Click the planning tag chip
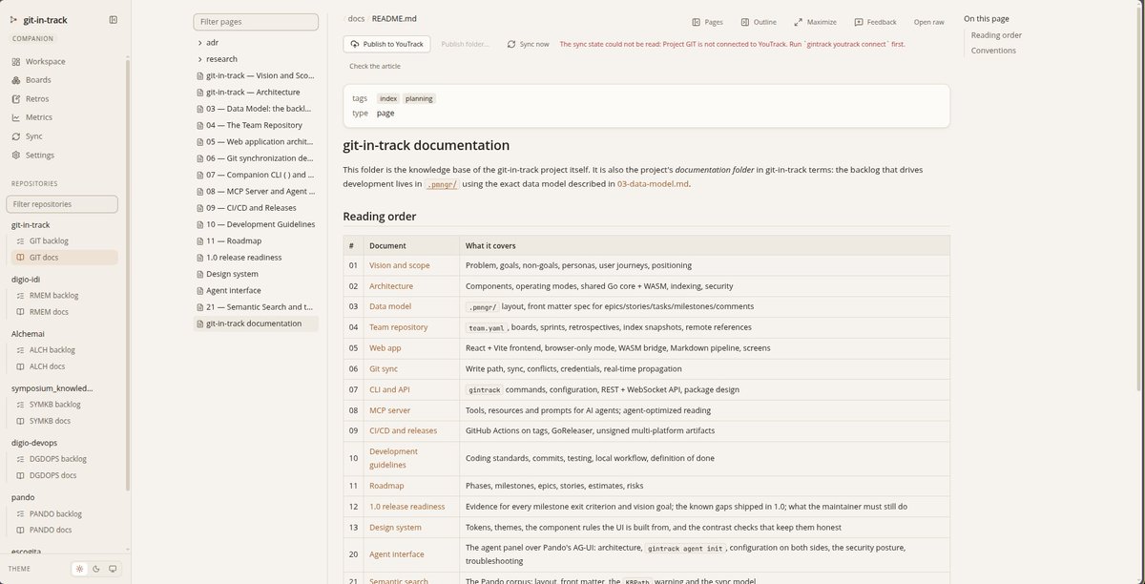The height and width of the screenshot is (584, 1145). click(x=419, y=98)
